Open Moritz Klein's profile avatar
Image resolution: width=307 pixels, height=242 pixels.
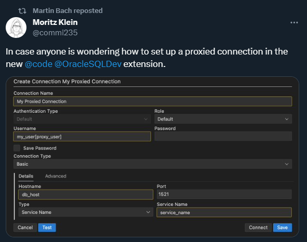click(16, 28)
